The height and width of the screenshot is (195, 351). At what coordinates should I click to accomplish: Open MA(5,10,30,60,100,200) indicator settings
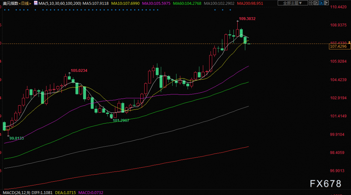click(x=60, y=4)
